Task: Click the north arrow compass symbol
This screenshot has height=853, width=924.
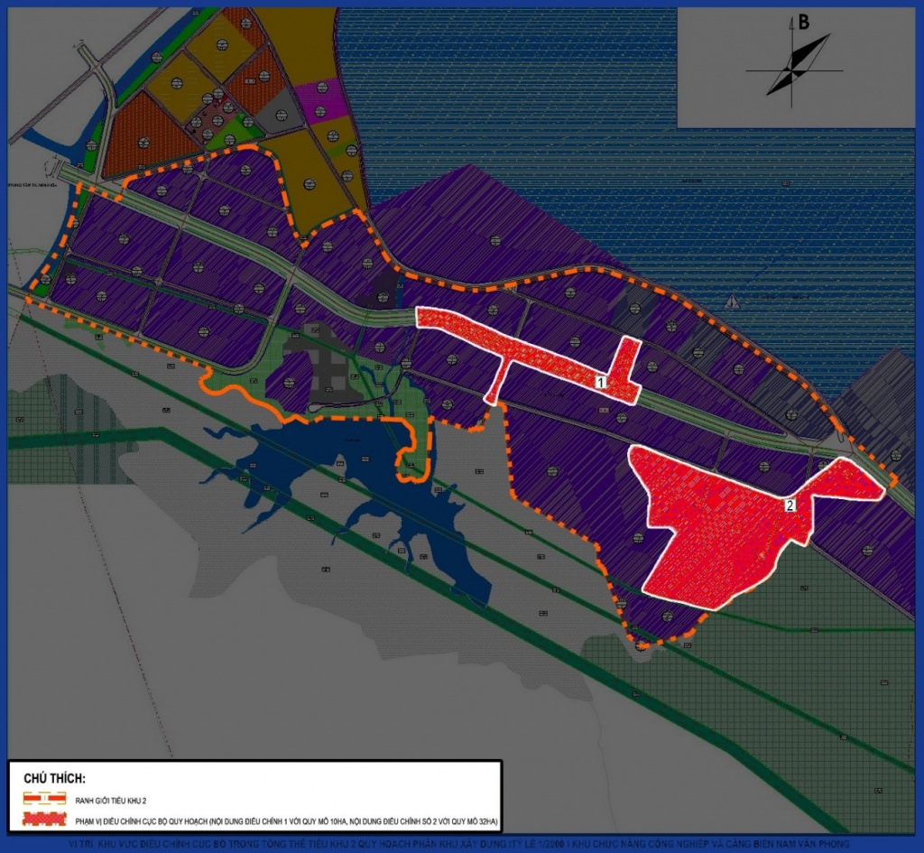Action: (794, 67)
